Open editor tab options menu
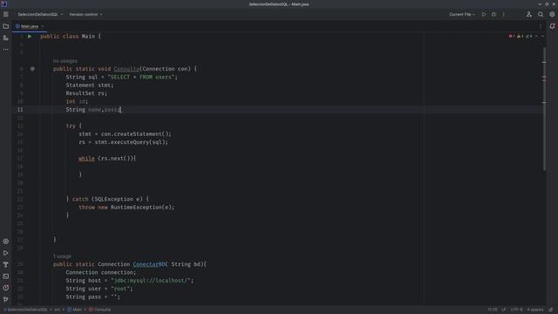The image size is (558, 314). point(541,26)
